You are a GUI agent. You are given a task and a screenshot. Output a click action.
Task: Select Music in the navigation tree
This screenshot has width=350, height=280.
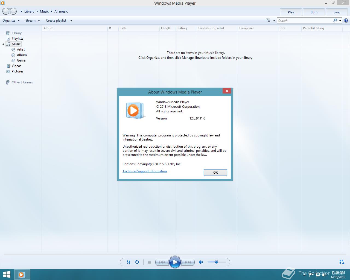tap(16, 44)
